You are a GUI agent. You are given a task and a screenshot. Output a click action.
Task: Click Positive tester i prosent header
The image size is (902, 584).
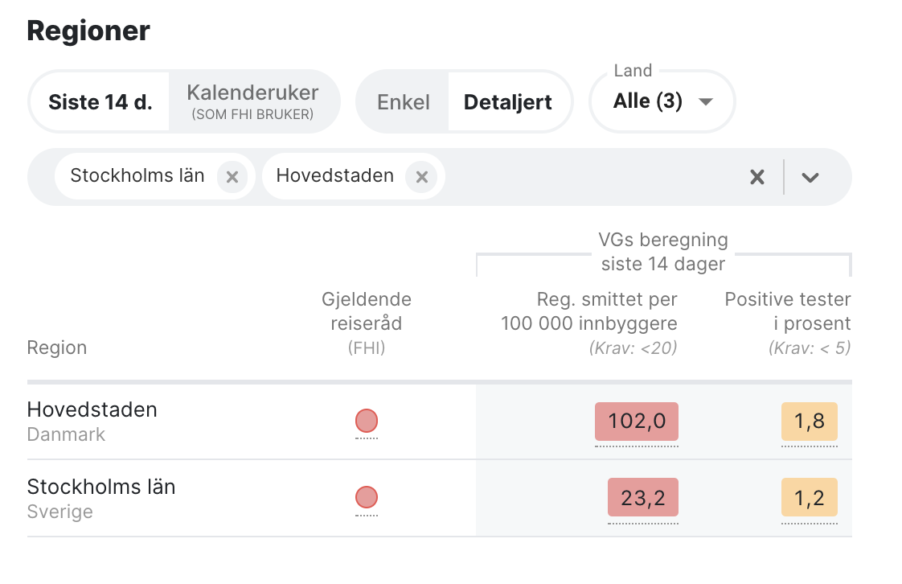pyautogui.click(x=788, y=311)
